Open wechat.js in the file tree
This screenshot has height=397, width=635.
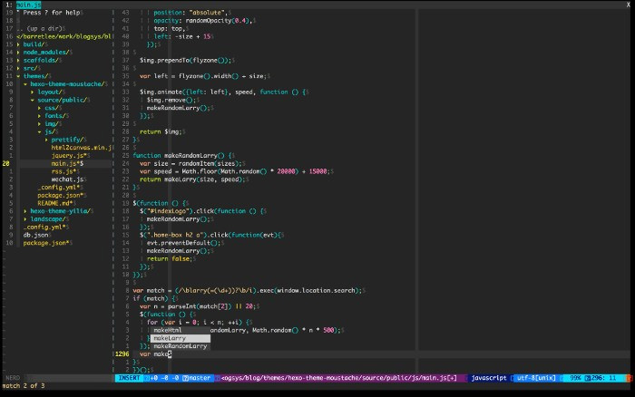pyautogui.click(x=67, y=179)
